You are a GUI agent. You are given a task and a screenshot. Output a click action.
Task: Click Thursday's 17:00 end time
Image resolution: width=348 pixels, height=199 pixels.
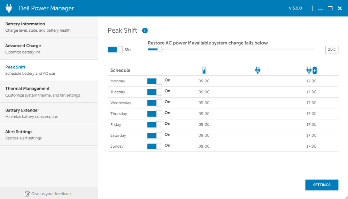click(x=311, y=114)
